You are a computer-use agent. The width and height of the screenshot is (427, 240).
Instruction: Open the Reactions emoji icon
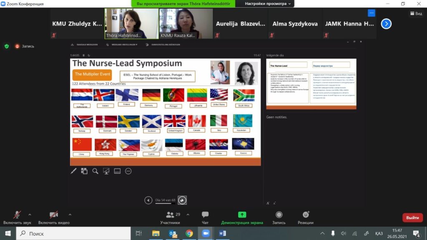click(306, 215)
